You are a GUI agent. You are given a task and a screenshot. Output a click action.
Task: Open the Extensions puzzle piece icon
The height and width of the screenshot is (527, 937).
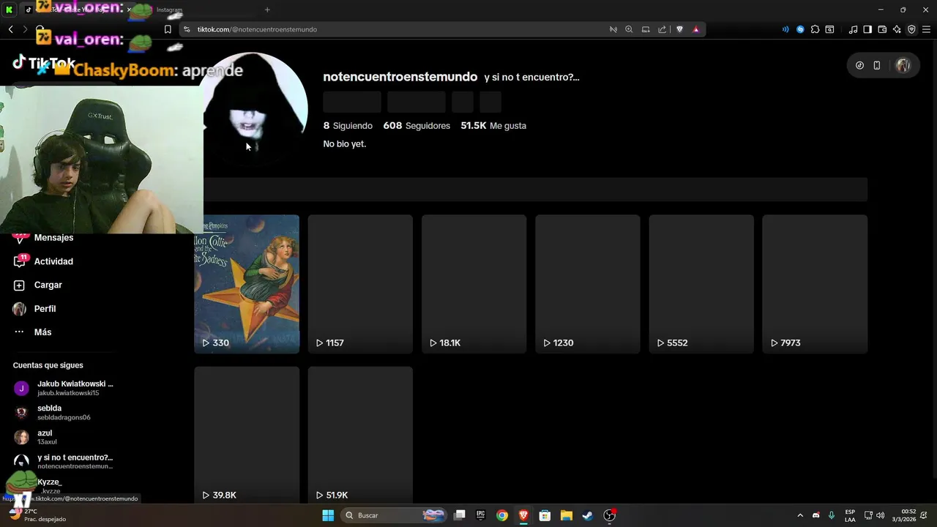pos(815,29)
